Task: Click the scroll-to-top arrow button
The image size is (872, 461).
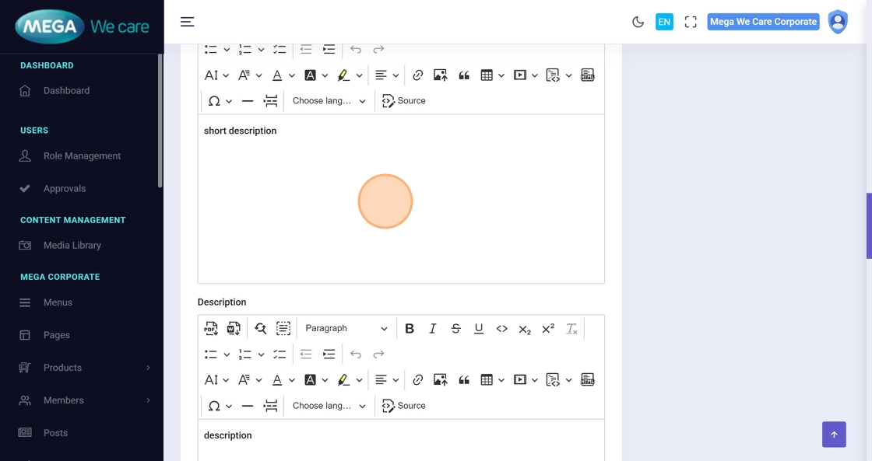Action: coord(833,435)
